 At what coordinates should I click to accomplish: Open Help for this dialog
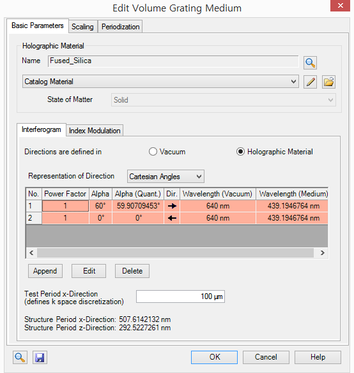coord(318,357)
